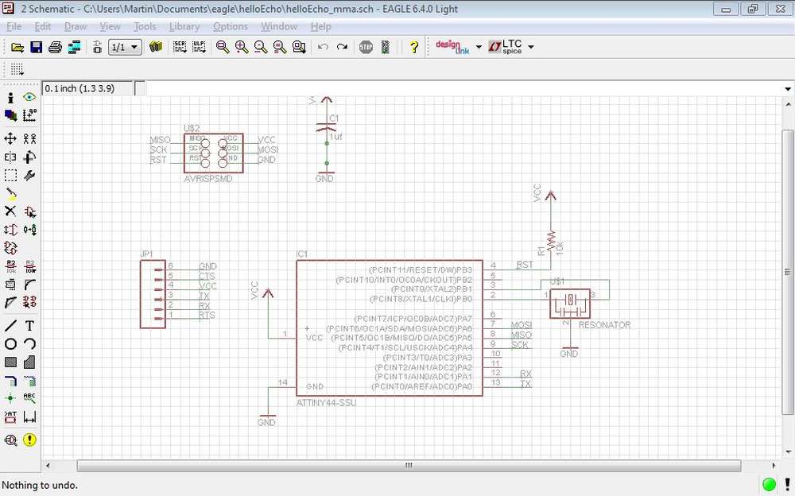Viewport: 795px width, 496px height.
Task: Click the traffic light Go icon
Action: (386, 47)
